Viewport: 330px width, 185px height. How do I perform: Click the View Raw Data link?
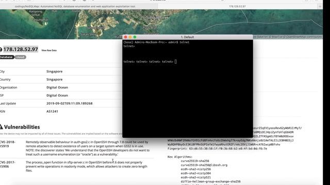pos(49,50)
